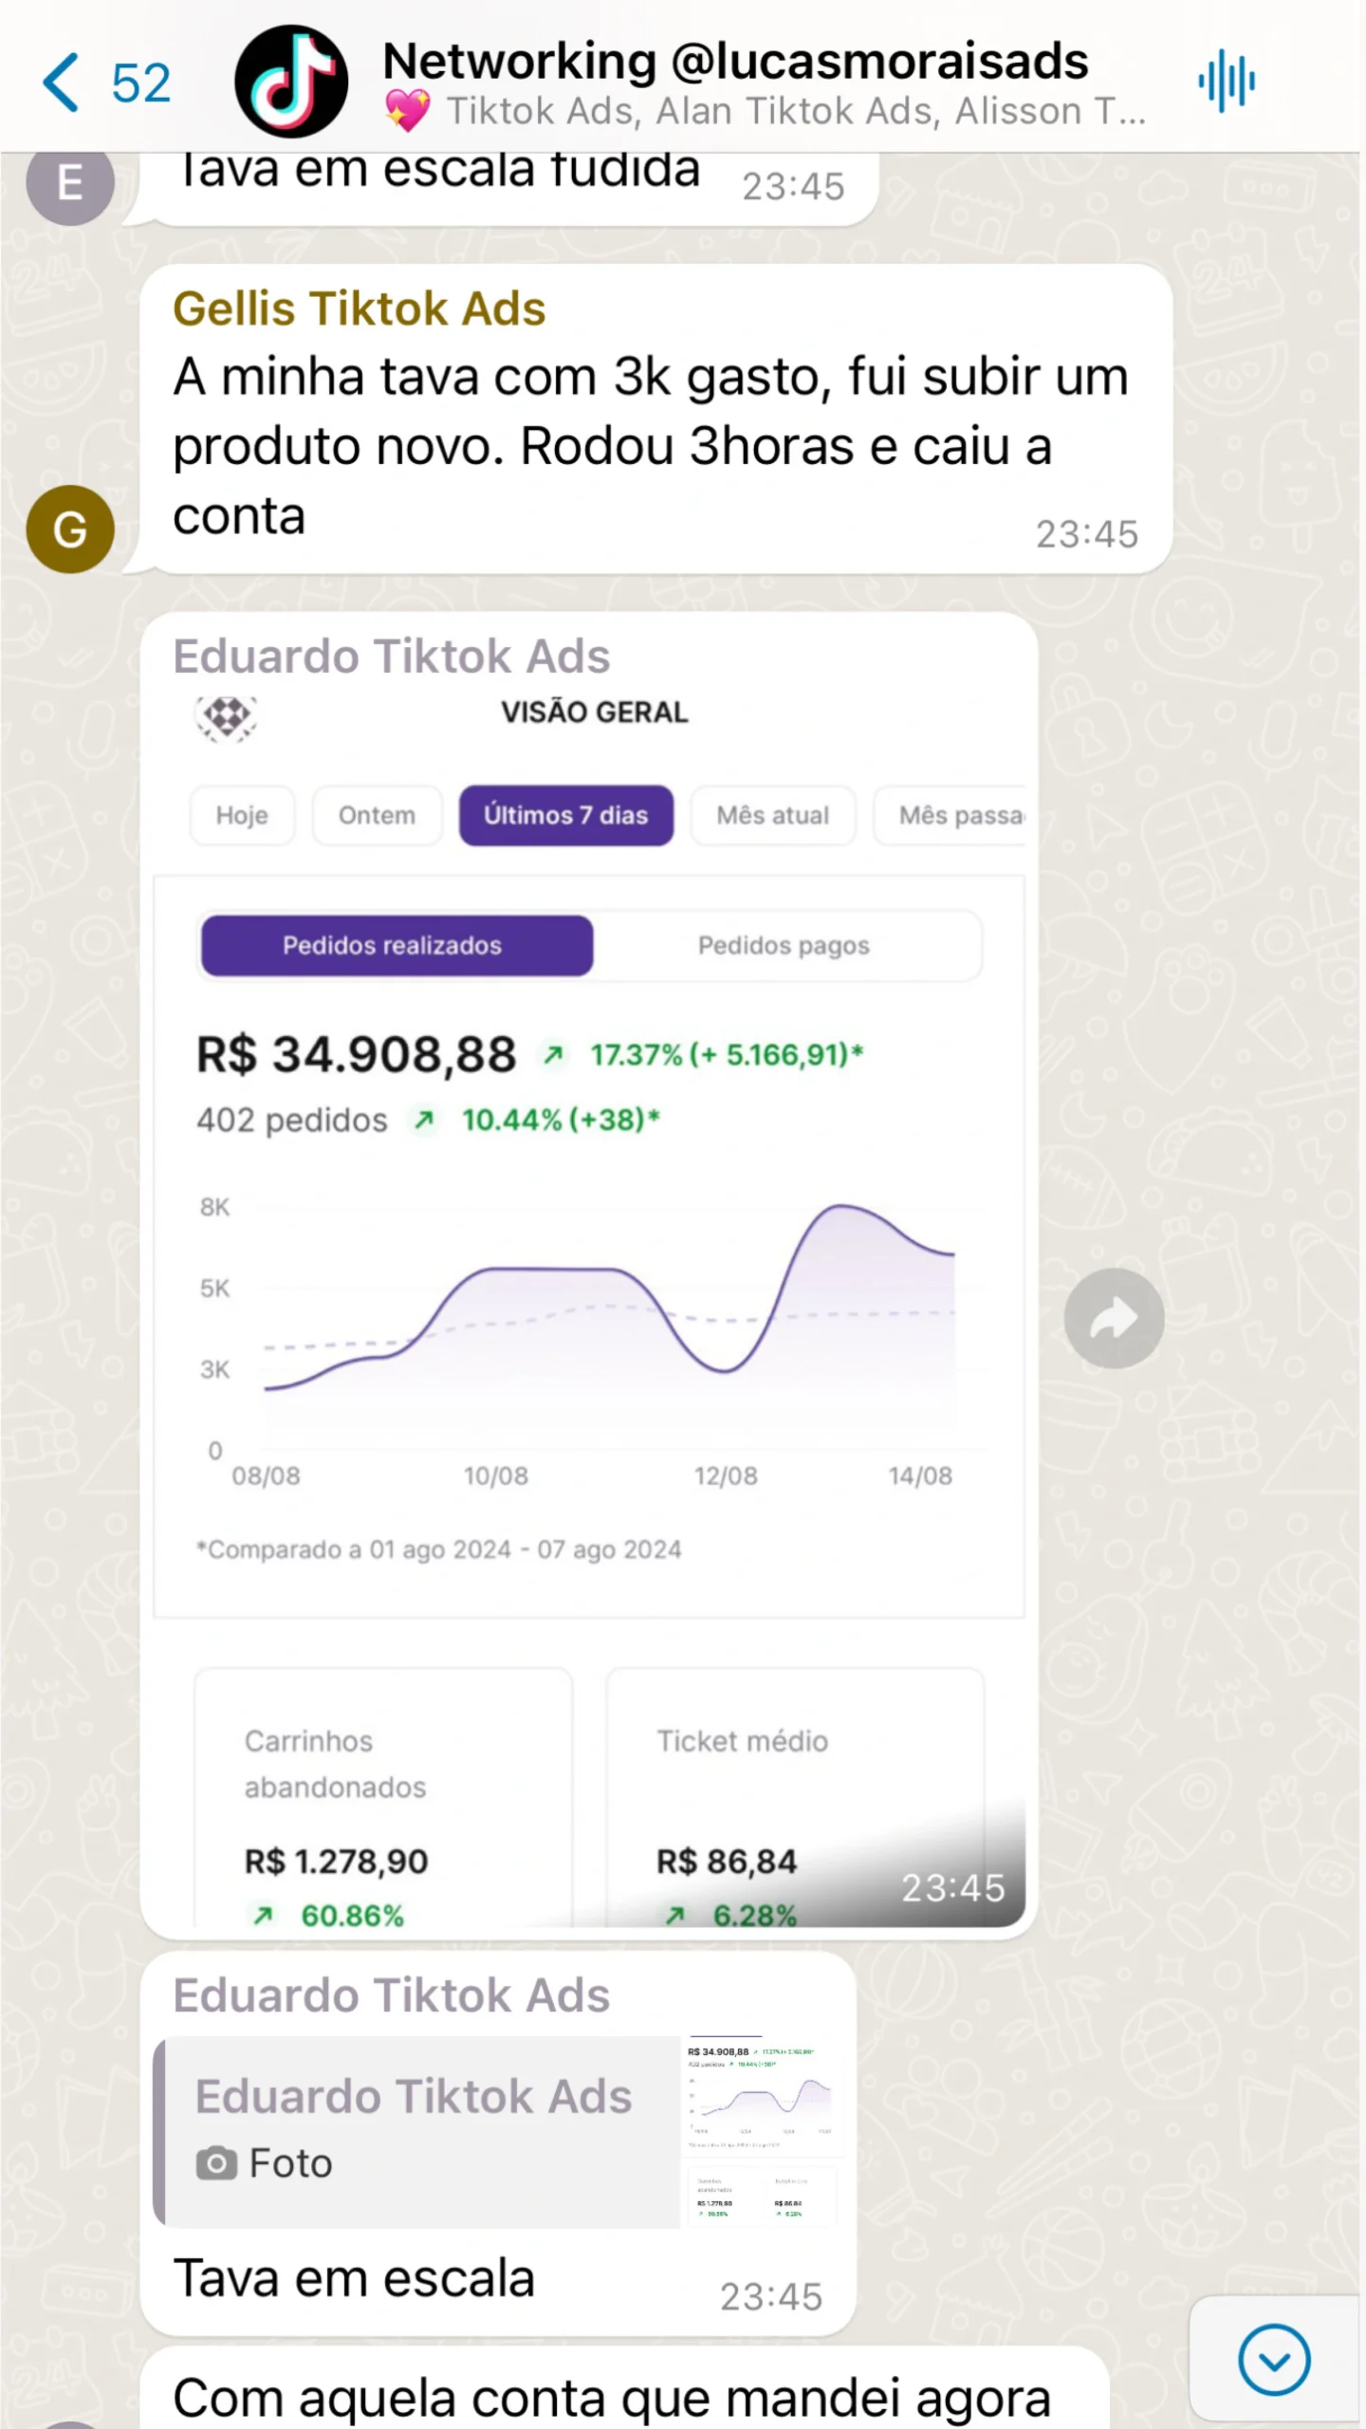Tap the camera Foto icon in quoted reply

[216, 2163]
